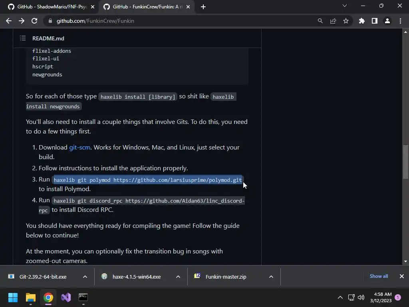Expand options for Git-2.39.2-64-bit.exe download
This screenshot has width=409, height=307.
(x=85, y=277)
